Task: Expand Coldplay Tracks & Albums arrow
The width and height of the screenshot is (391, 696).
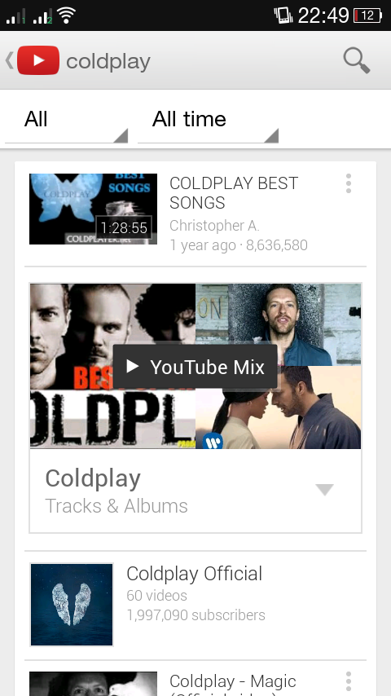Action: tap(324, 490)
